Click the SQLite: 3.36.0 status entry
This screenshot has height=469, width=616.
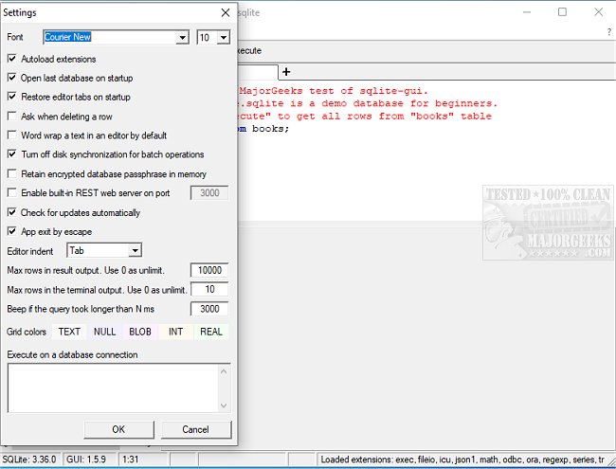point(29,460)
